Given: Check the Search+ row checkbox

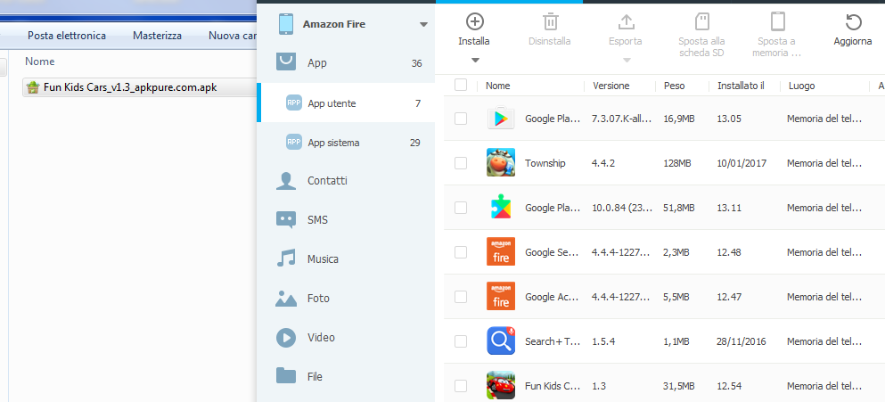Looking at the screenshot, I should click(x=461, y=341).
